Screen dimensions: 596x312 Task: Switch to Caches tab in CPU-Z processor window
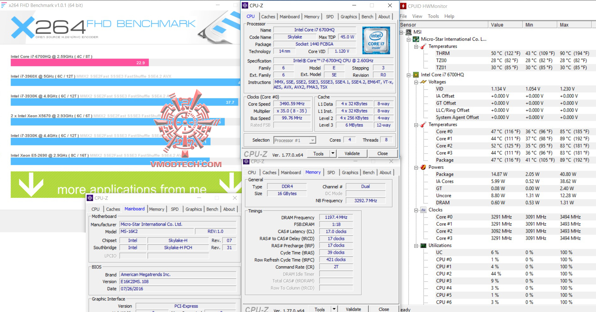(x=268, y=17)
